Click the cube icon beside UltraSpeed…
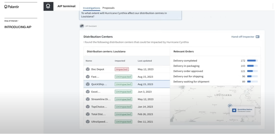 point(88,122)
